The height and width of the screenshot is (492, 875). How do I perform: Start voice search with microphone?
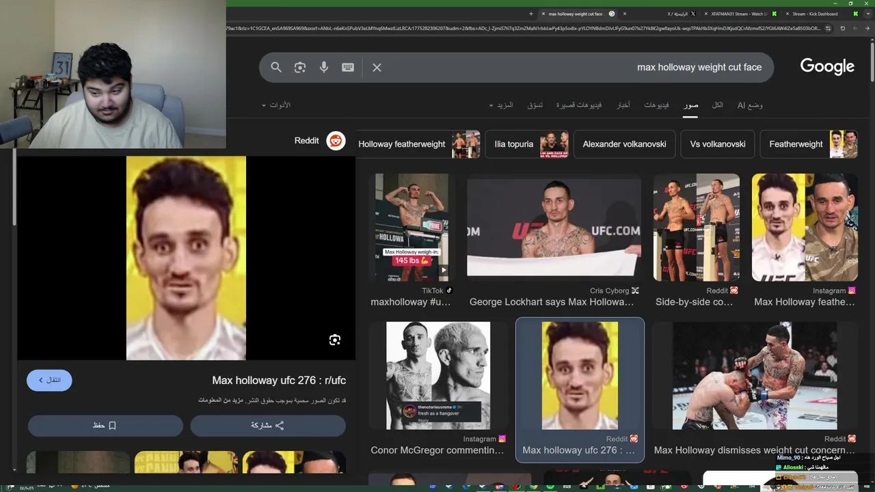(324, 67)
